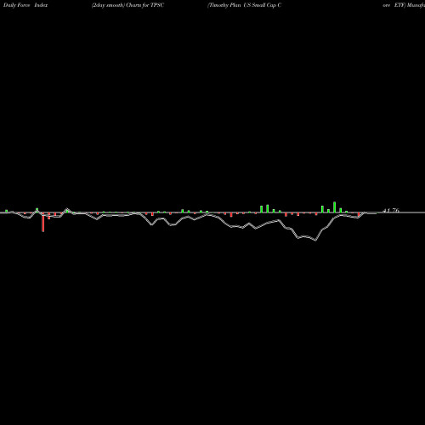Screen dimensions: 425x425
Task: Click the tallest green force index bar
Action: point(334,207)
